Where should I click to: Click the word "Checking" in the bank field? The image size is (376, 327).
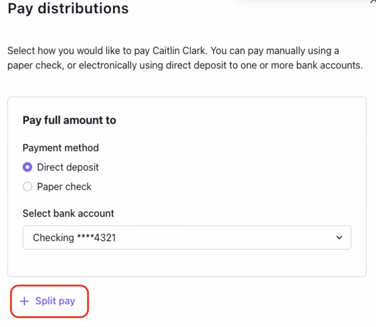53,238
